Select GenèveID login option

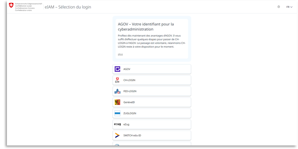coord(152,102)
